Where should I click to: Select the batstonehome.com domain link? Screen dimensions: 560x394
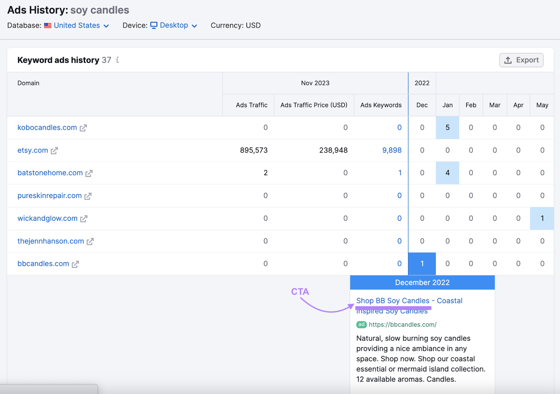(x=50, y=173)
